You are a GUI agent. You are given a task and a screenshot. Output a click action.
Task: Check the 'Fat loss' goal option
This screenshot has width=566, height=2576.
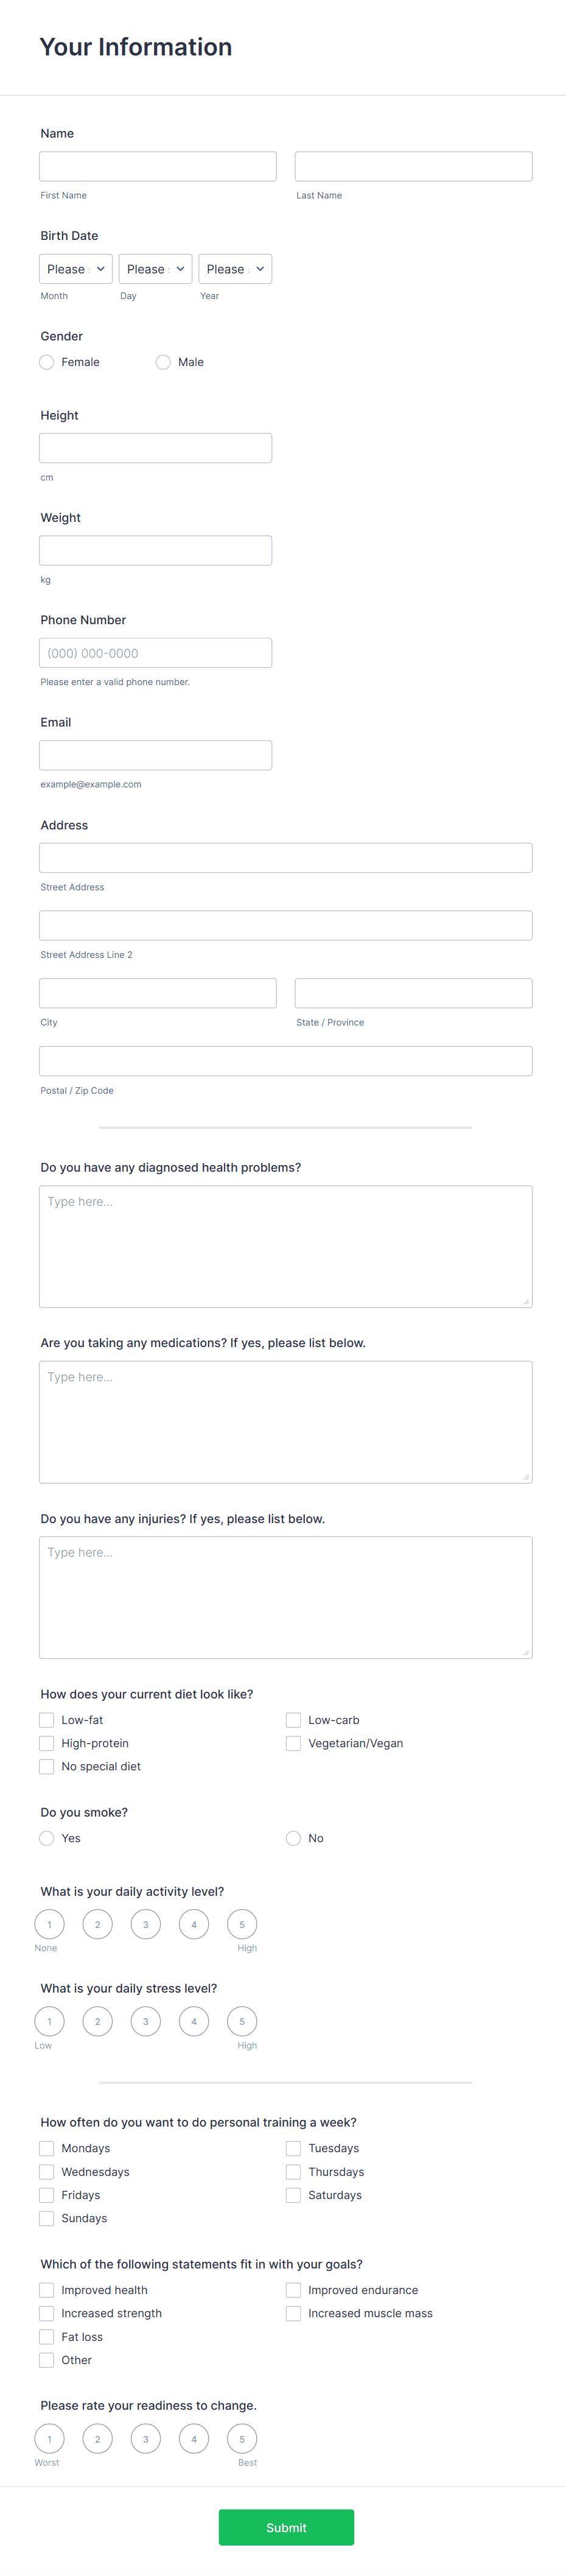point(46,2337)
